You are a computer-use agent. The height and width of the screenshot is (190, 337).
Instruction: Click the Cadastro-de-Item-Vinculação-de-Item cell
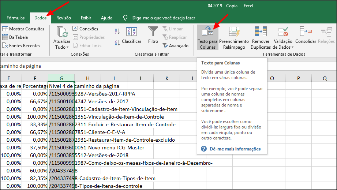click(61, 109)
